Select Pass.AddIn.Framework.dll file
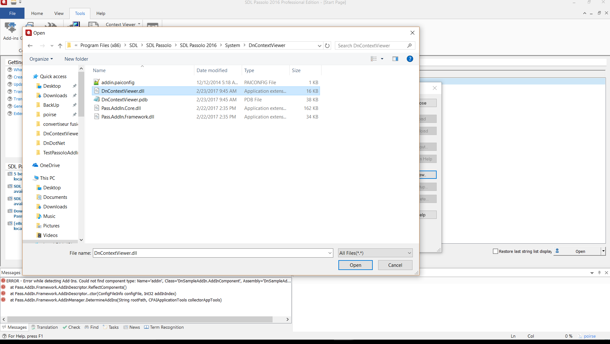 [x=206, y=117]
